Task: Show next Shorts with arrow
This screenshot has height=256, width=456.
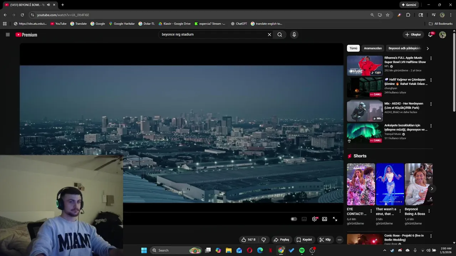Action: (432, 188)
